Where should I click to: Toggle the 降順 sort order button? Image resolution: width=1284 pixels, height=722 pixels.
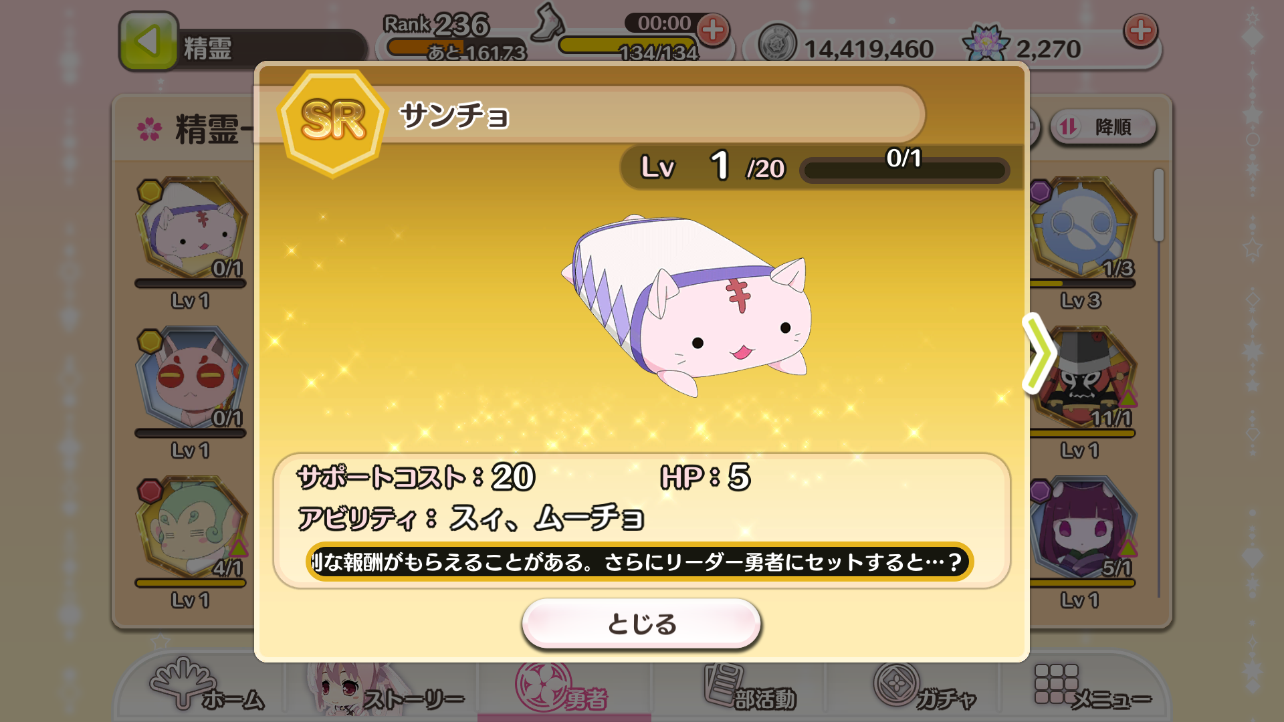click(x=1103, y=127)
